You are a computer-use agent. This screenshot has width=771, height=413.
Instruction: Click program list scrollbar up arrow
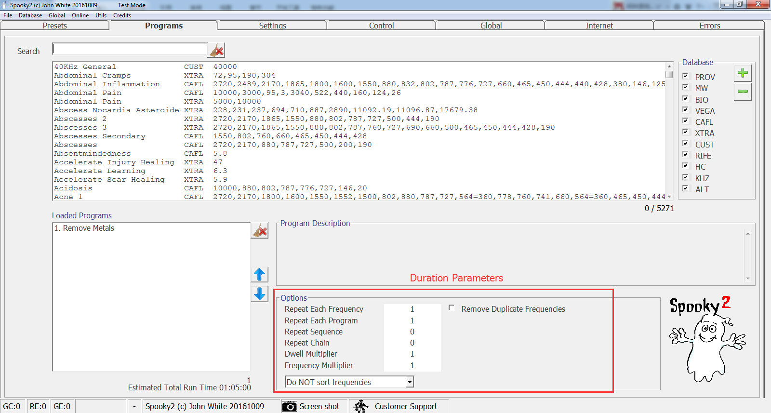[669, 67]
